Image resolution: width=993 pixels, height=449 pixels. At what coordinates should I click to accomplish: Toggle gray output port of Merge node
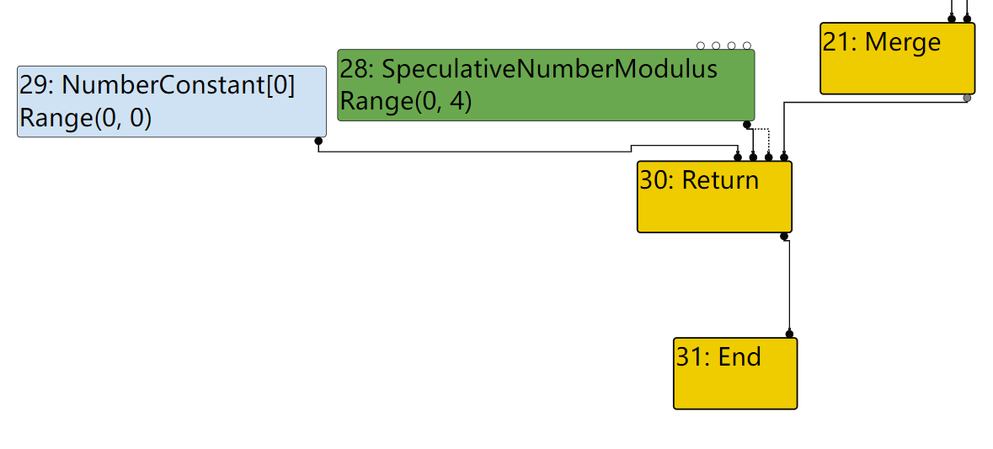(967, 98)
